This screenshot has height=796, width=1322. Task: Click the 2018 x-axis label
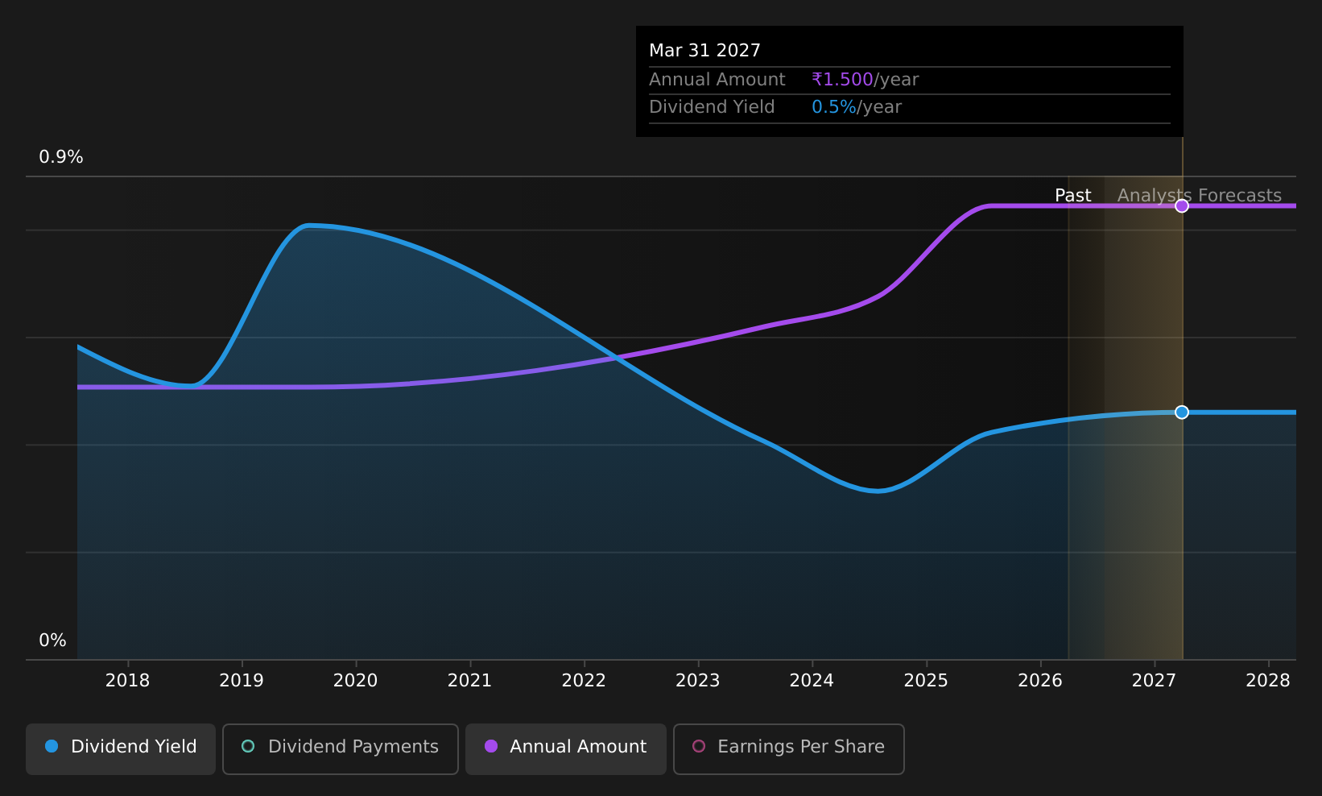(x=127, y=681)
